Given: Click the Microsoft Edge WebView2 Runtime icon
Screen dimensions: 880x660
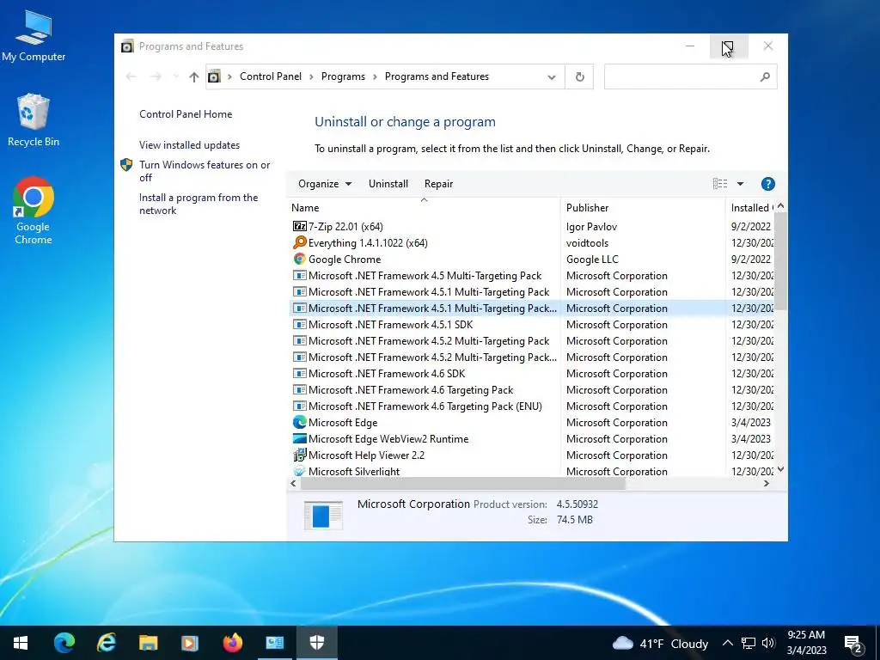Looking at the screenshot, I should [x=300, y=438].
